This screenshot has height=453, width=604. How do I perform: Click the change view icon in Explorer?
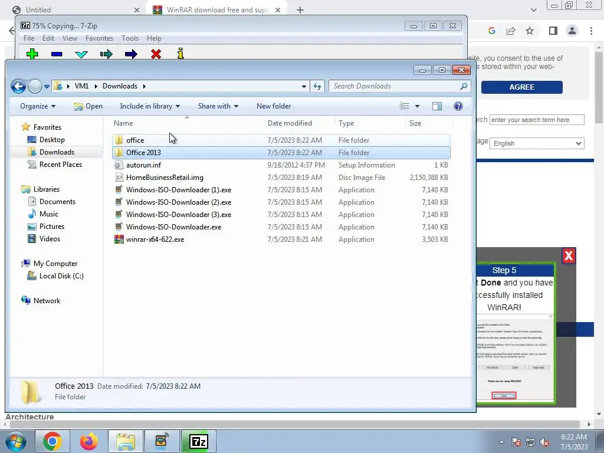(x=405, y=106)
